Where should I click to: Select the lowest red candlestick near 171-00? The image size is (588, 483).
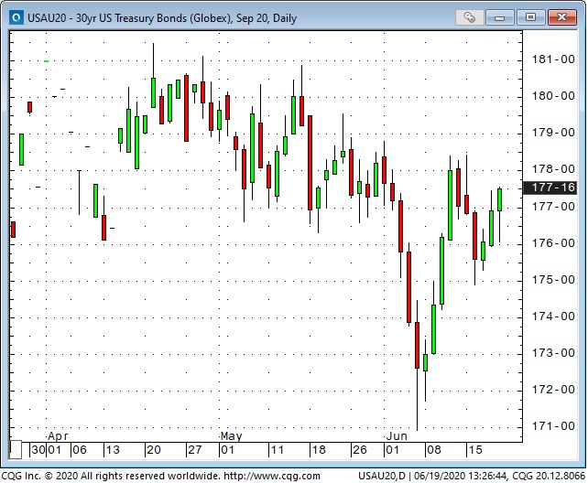click(417, 345)
